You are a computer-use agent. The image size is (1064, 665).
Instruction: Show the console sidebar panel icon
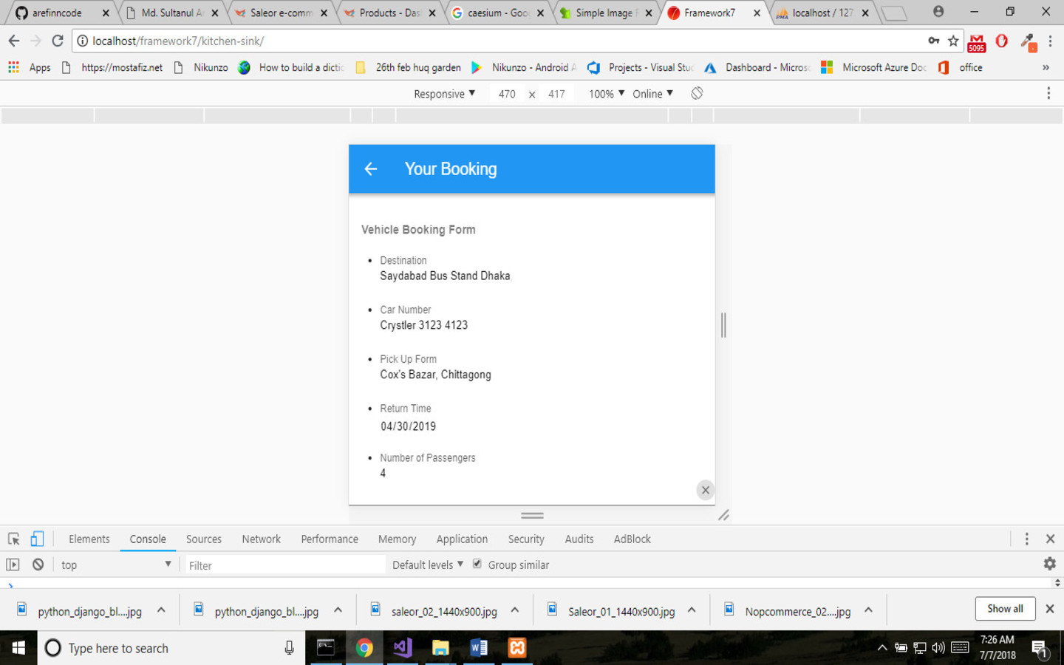(13, 565)
